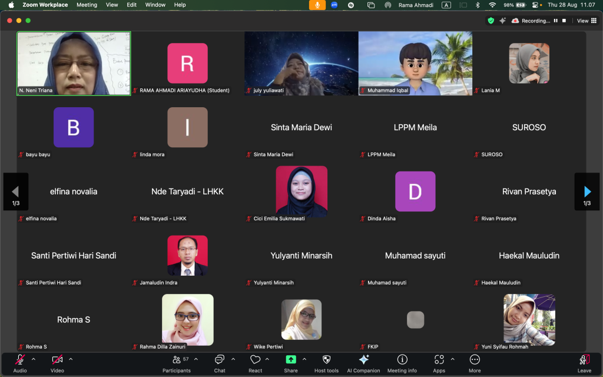Open the View layout options
Viewport: 603px width, 377px height.
(x=584, y=21)
